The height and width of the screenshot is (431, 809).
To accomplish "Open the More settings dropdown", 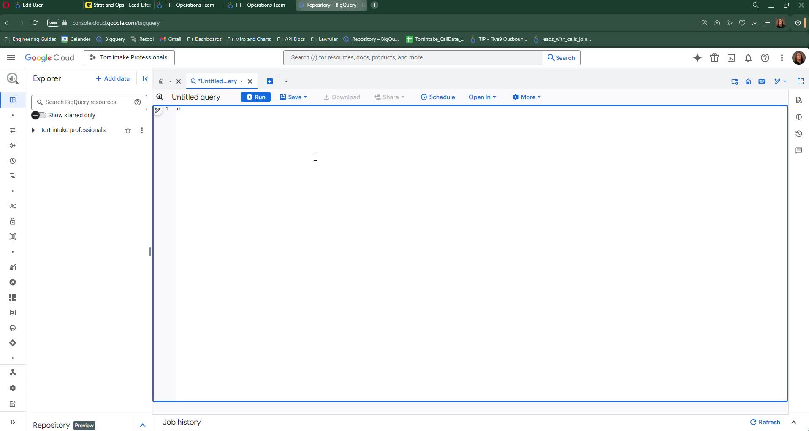I will (x=526, y=97).
